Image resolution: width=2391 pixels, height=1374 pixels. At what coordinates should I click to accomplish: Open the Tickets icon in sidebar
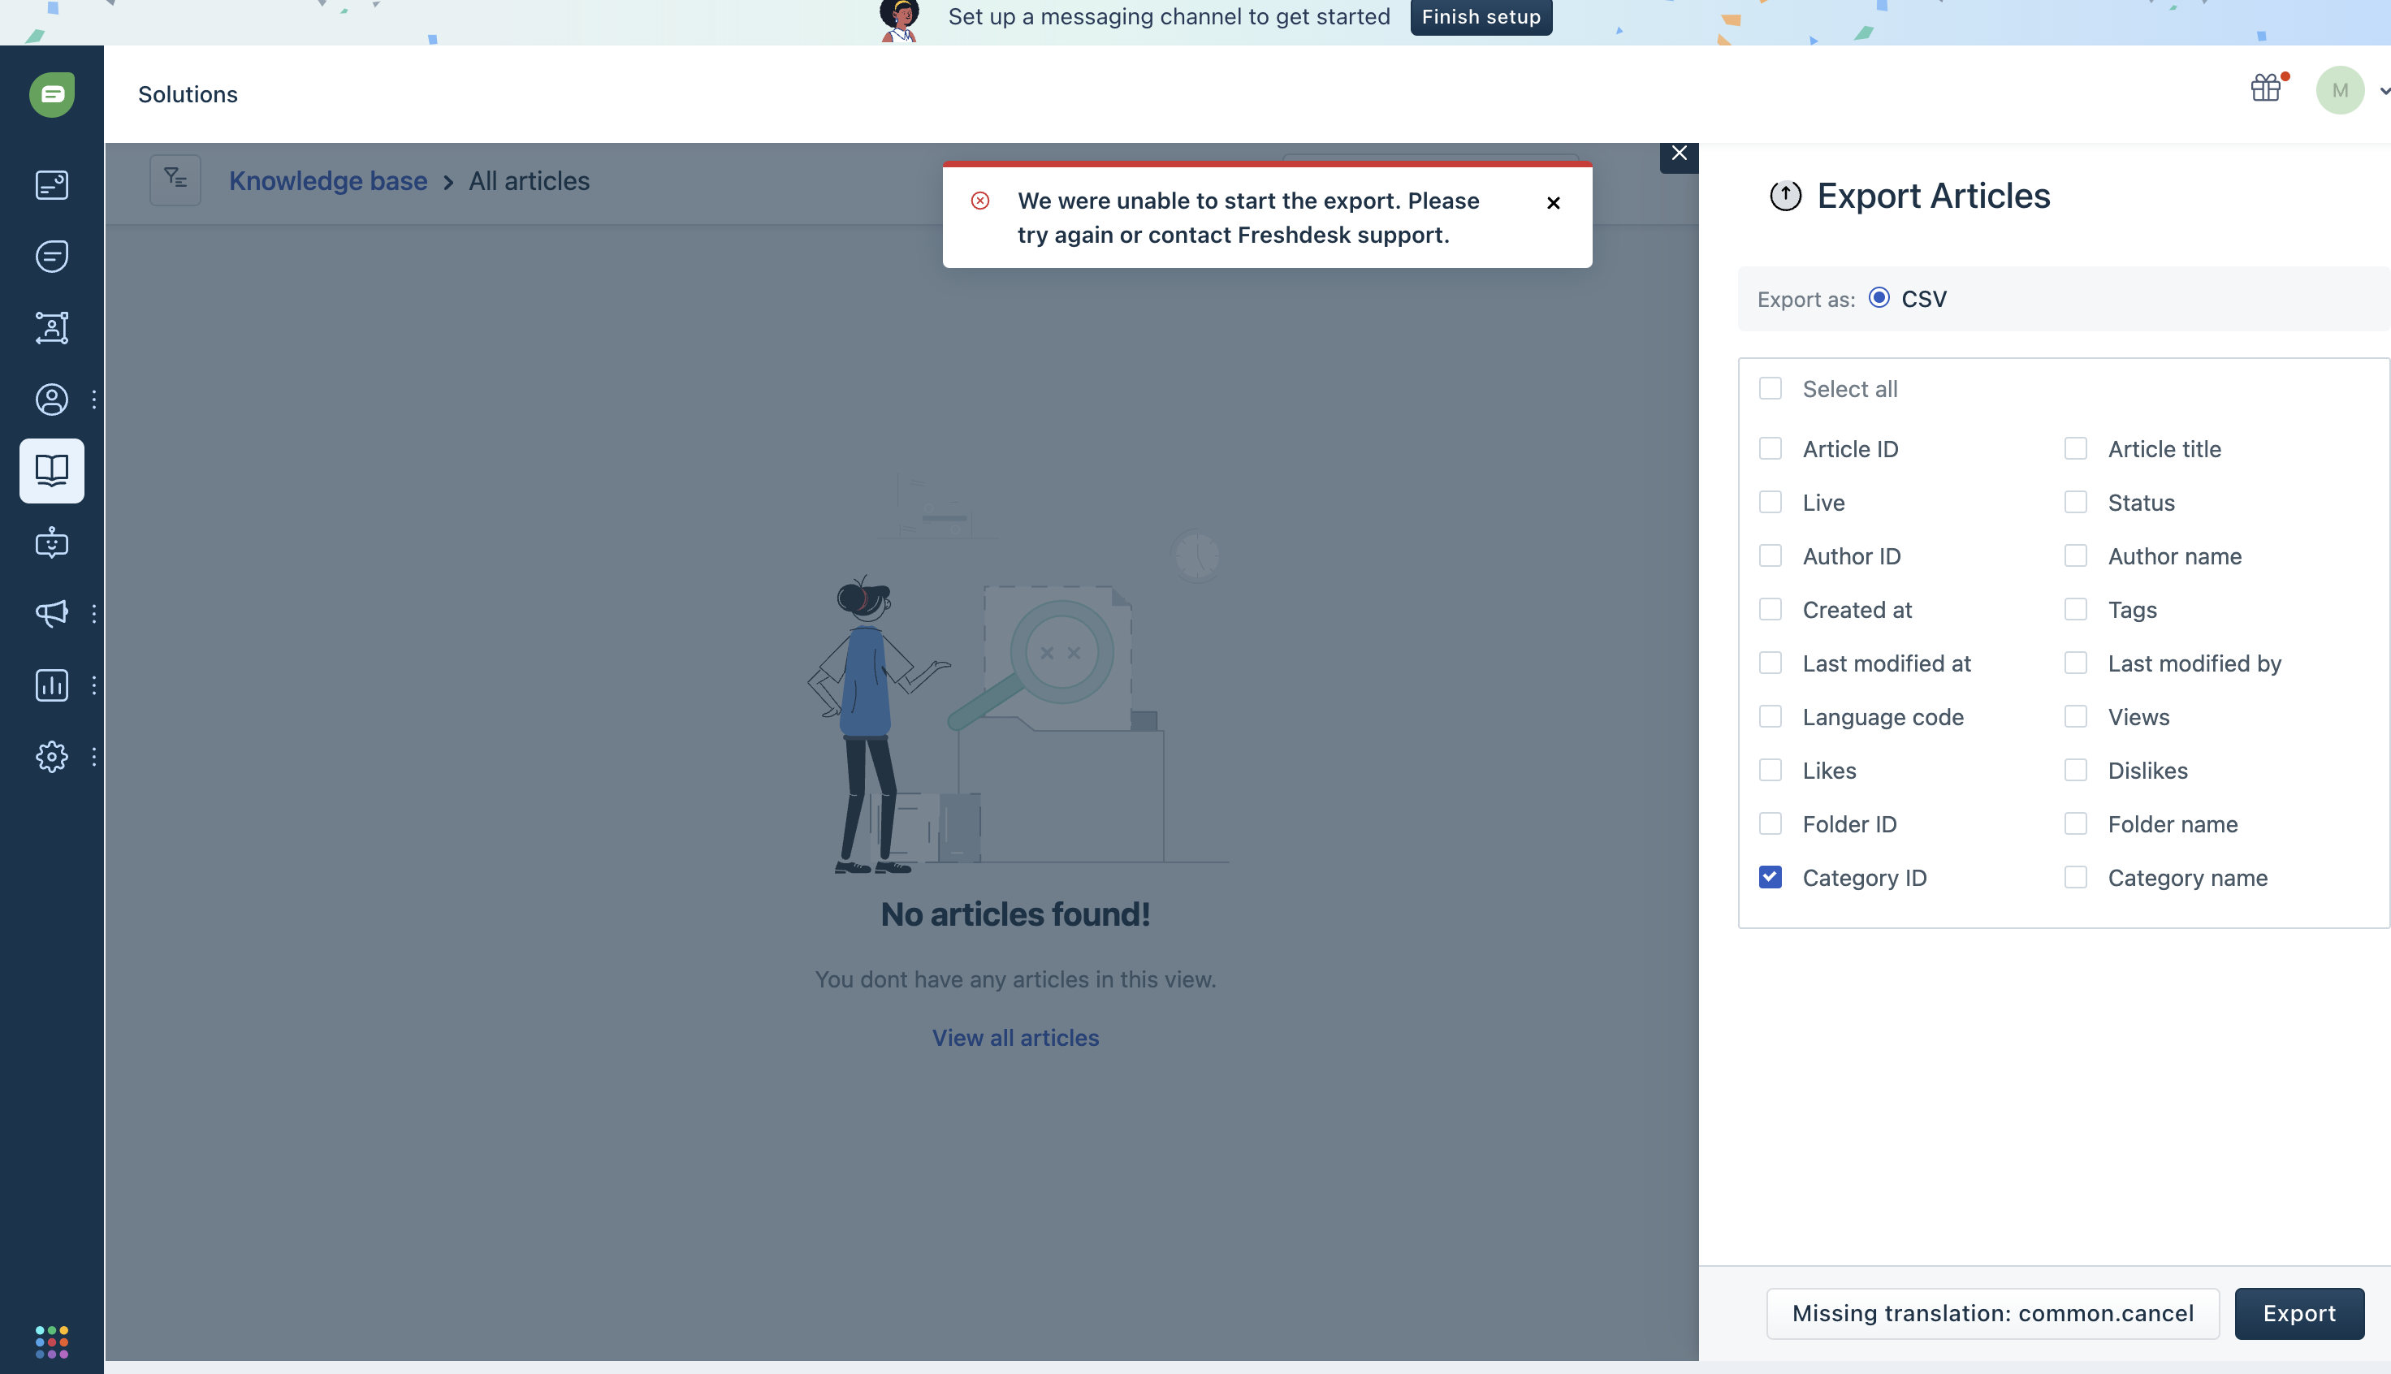(52, 185)
